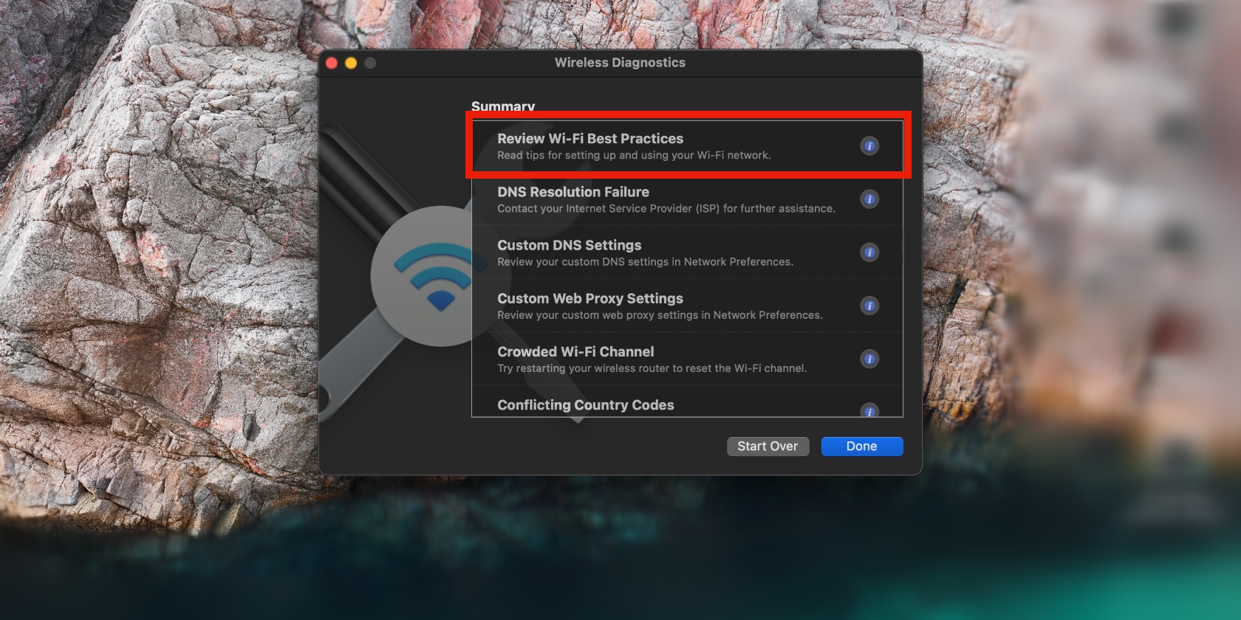Click the Start Over button

(767, 447)
